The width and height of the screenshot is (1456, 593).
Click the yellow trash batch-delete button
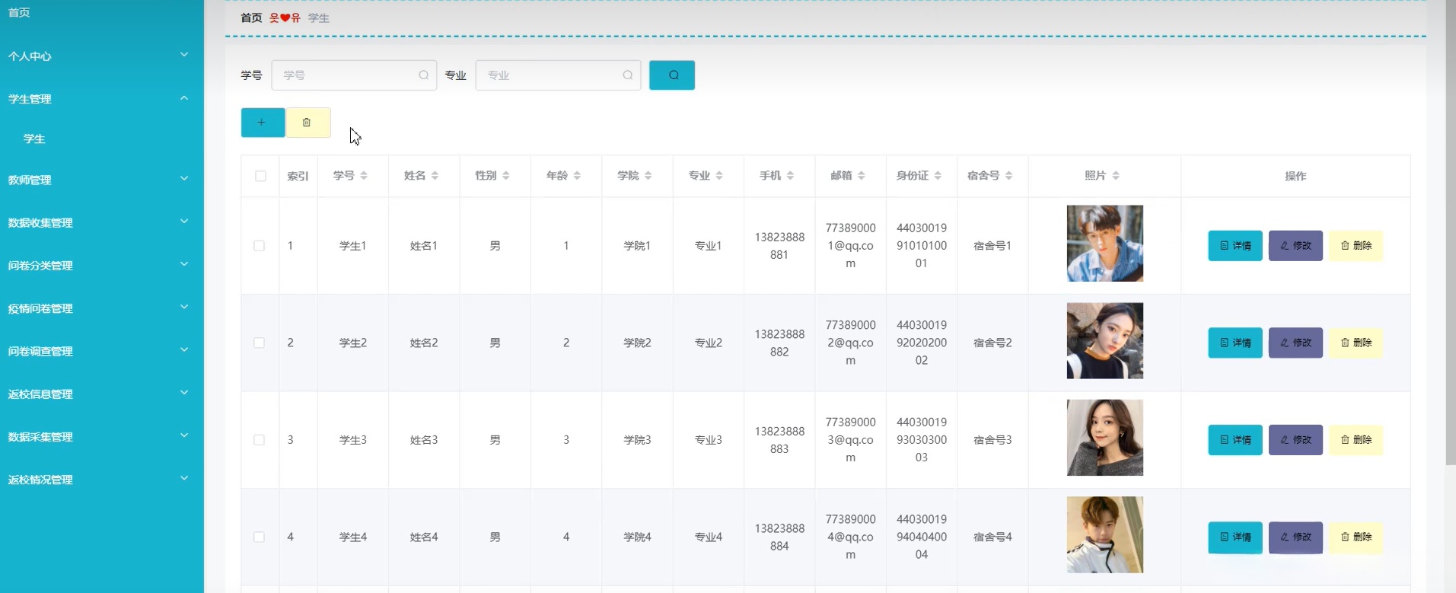(307, 123)
